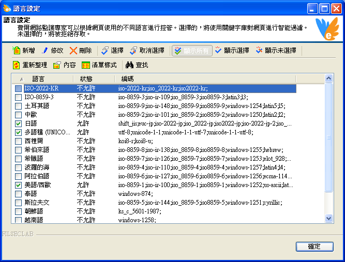This screenshot has width=345, height=262.
Task: Click the 取消選擇 (Deselect) toolbar icon
Action: [133, 51]
